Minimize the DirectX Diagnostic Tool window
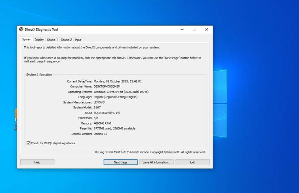The height and width of the screenshot is (193, 299). click(x=182, y=29)
